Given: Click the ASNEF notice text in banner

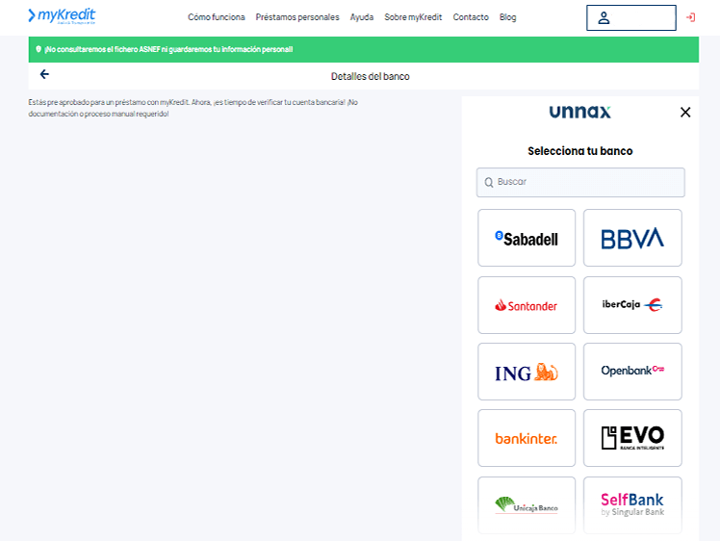Looking at the screenshot, I should click(168, 50).
